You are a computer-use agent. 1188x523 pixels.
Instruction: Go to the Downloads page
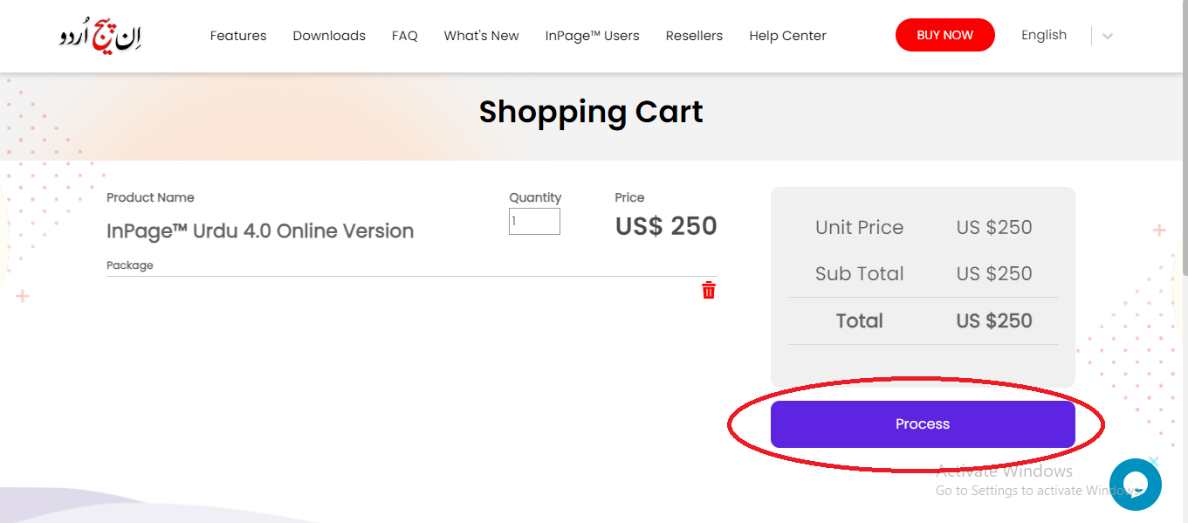[329, 36]
